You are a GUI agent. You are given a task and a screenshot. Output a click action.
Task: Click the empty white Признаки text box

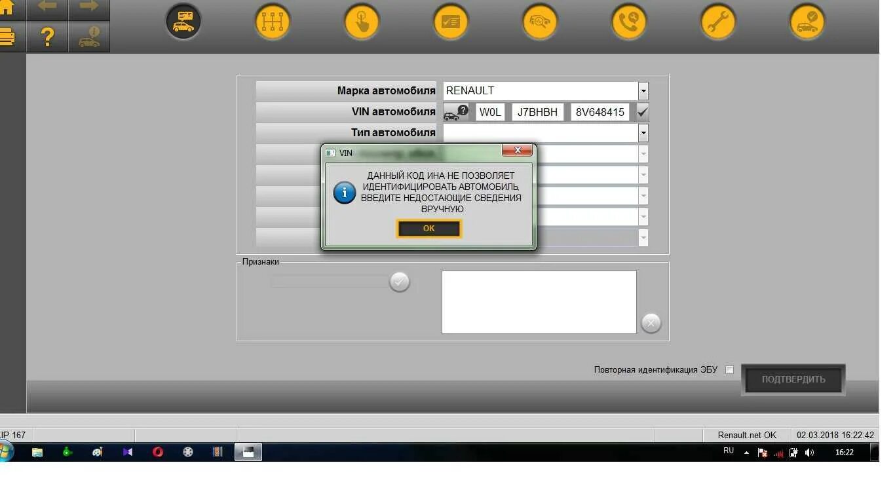539,303
